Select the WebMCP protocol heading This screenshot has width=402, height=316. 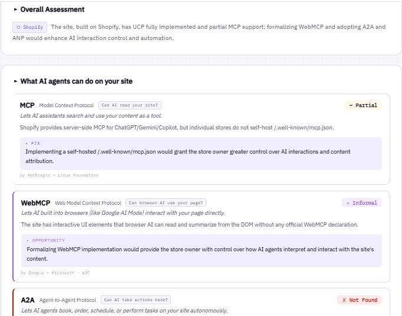point(35,203)
